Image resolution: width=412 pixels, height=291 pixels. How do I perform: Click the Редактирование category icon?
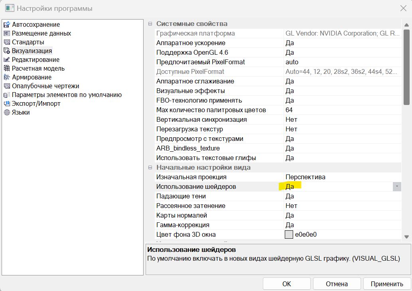point(6,60)
